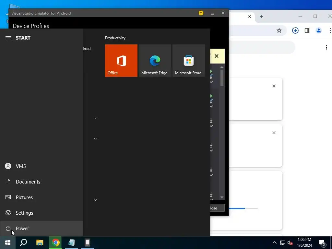332x249 pixels.
Task: Open the muted volume tray icon
Action: [x=290, y=243]
